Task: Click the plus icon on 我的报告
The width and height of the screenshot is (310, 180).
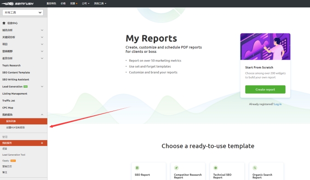Action: pyautogui.click(x=42, y=143)
